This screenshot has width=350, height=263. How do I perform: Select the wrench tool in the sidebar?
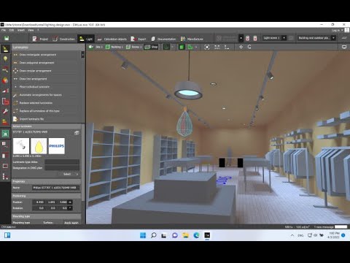coord(5,111)
